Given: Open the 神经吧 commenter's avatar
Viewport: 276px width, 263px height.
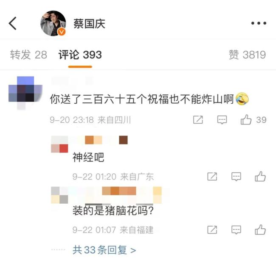Looking at the screenshot, I should pyautogui.click(x=59, y=144).
